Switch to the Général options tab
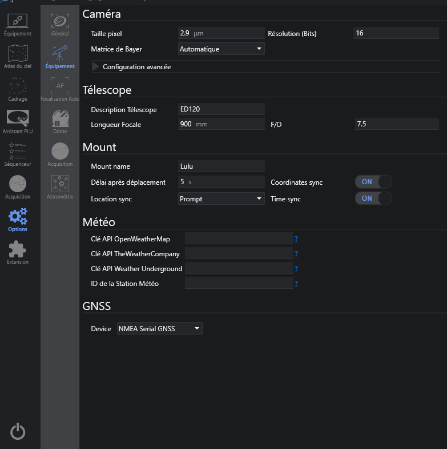 click(x=60, y=23)
